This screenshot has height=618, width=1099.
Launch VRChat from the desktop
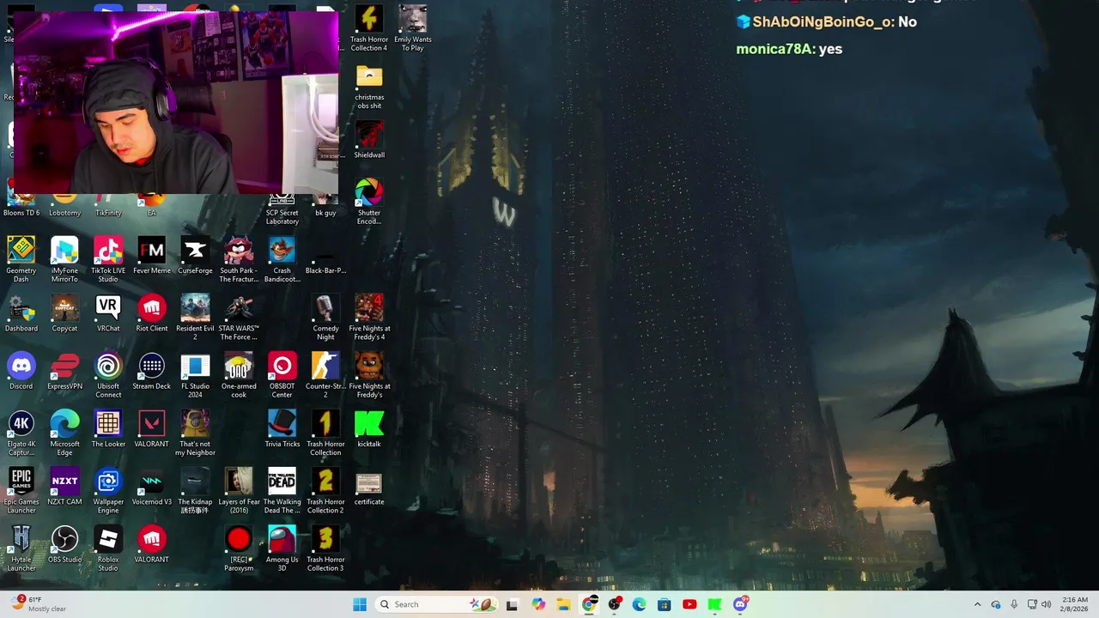[108, 313]
